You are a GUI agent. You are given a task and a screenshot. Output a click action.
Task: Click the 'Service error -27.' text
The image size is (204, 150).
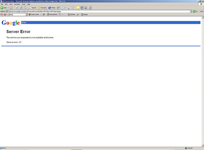pos(14,42)
